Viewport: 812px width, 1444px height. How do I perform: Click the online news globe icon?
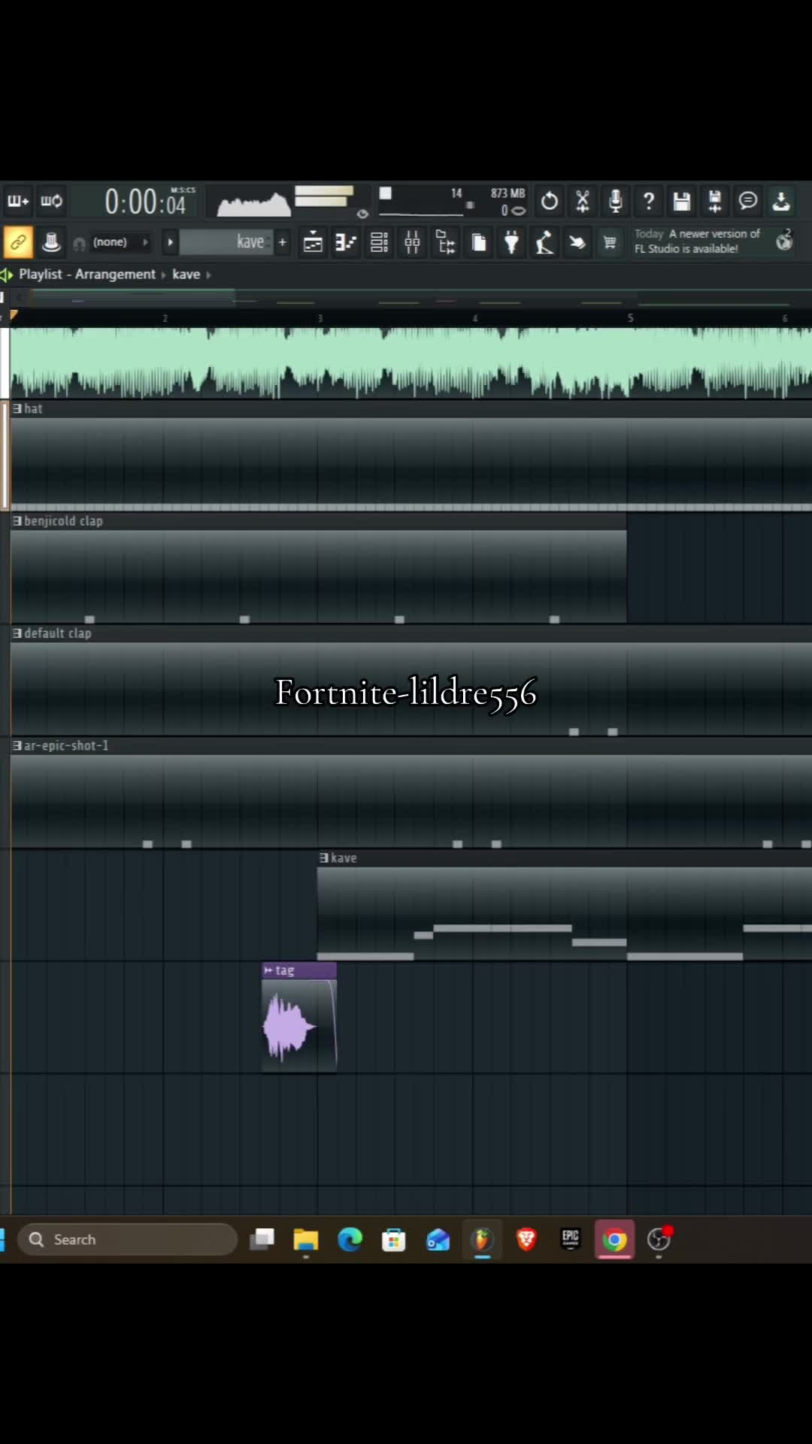(x=784, y=241)
